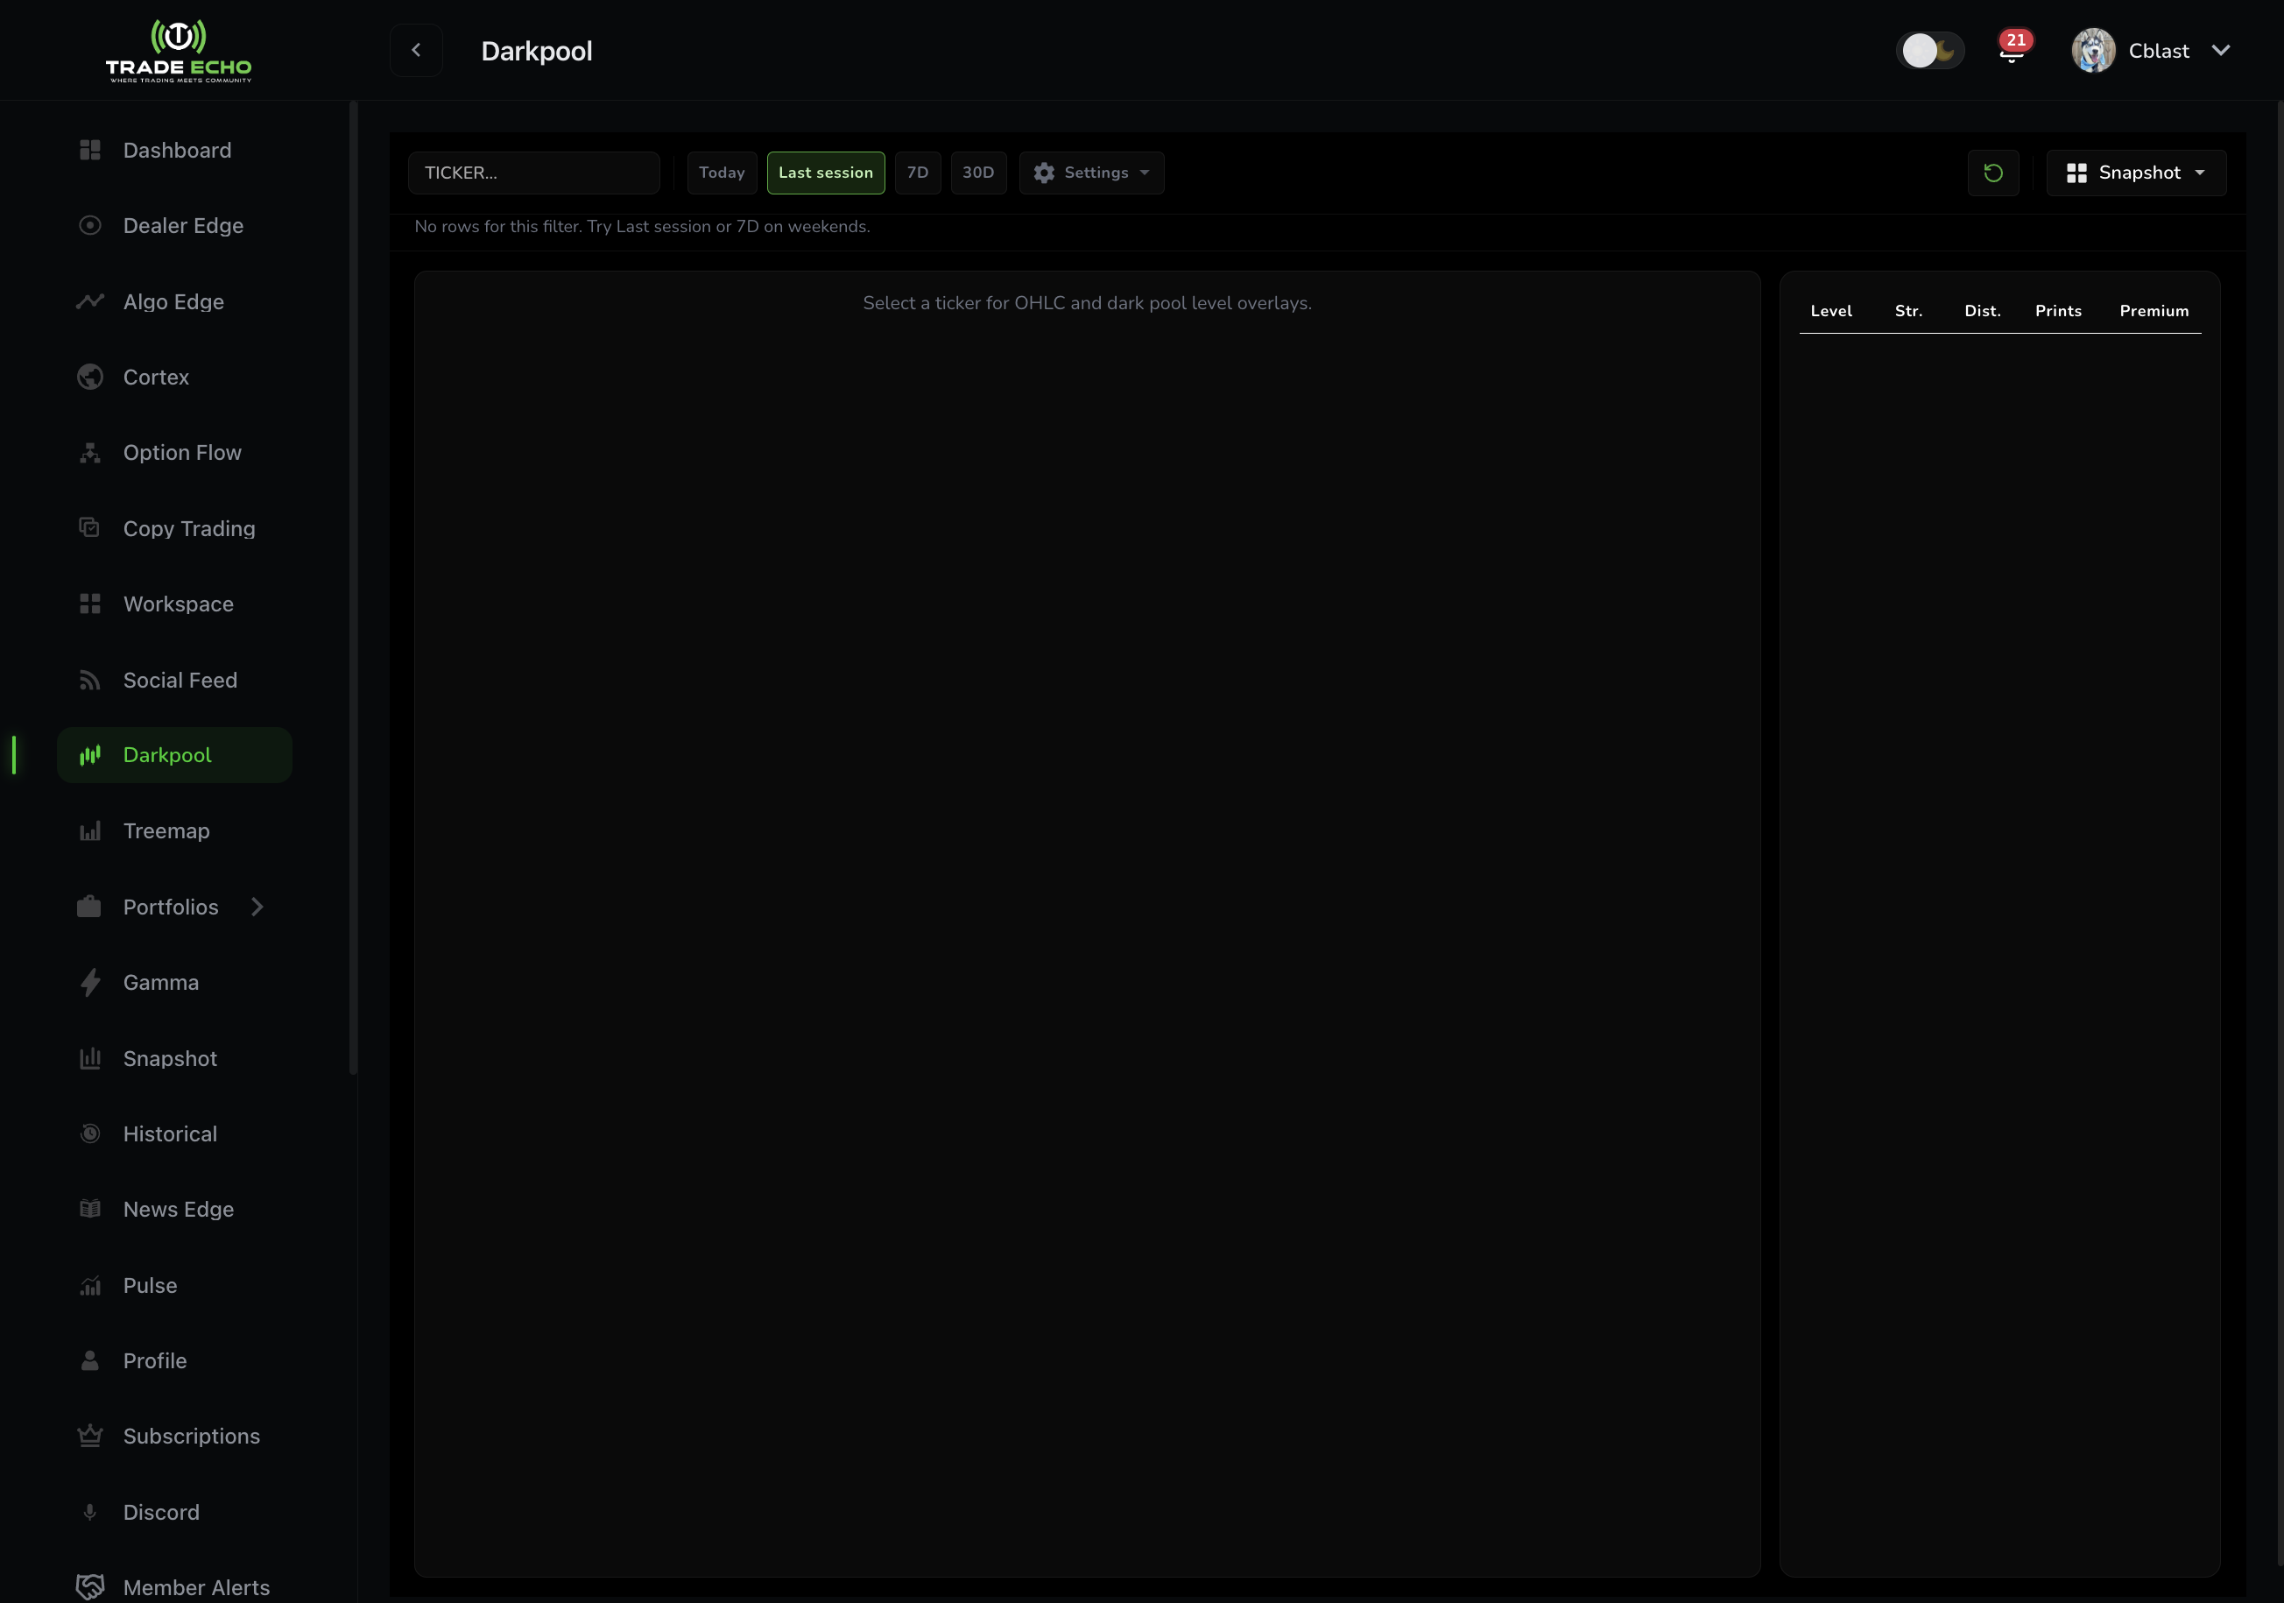This screenshot has width=2284, height=1603.
Task: Click the Cblast username text
Action: tap(2159, 51)
